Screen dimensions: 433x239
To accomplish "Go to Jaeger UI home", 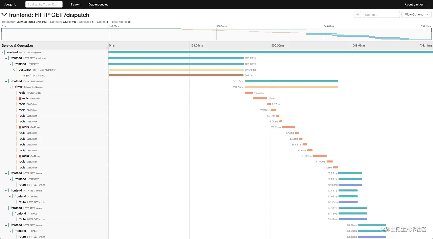I will [x=11, y=5].
